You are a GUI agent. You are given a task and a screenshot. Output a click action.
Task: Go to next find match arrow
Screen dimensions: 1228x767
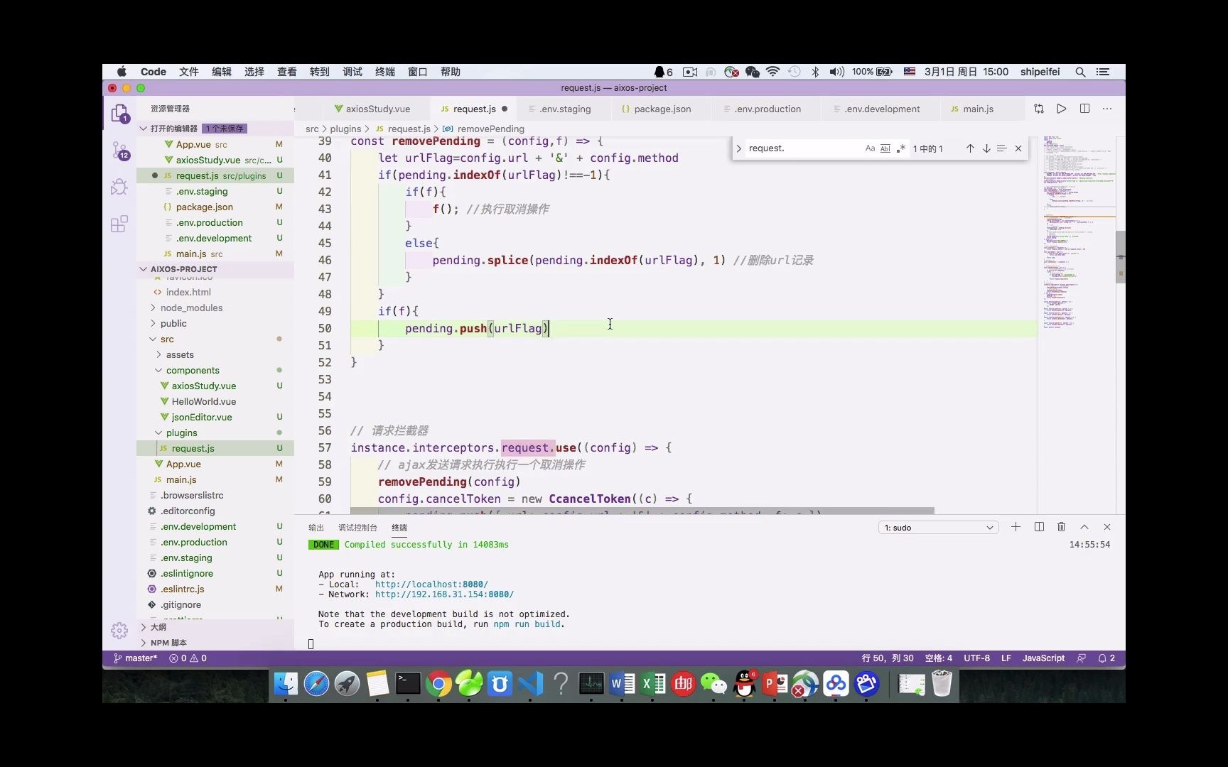pos(986,148)
